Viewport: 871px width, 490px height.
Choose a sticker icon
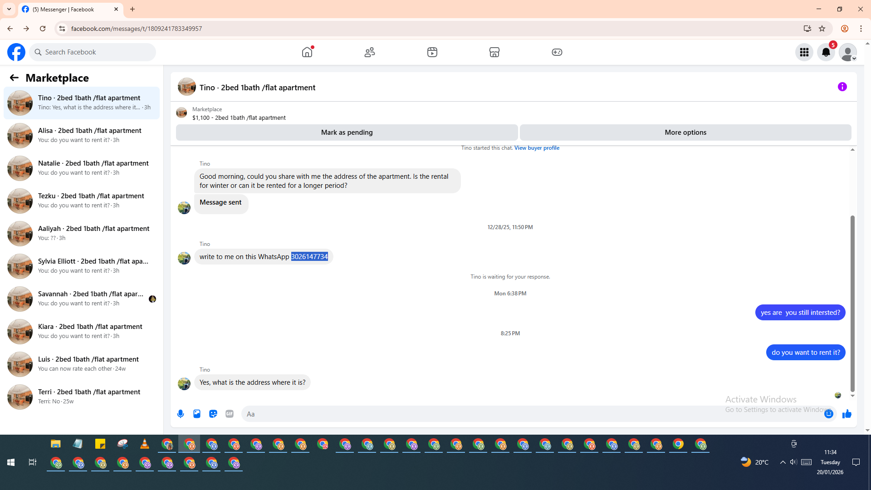tap(213, 414)
